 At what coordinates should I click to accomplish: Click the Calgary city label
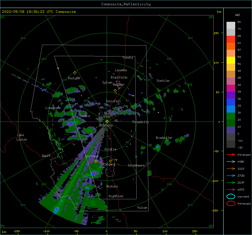pyautogui.click(x=109, y=164)
